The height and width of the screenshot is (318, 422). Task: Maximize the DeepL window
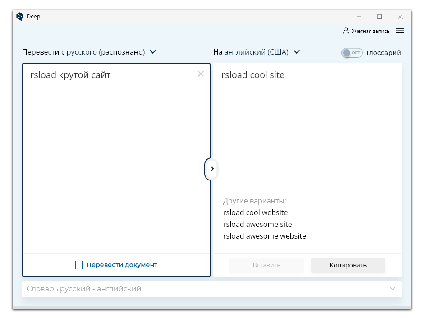tap(380, 17)
